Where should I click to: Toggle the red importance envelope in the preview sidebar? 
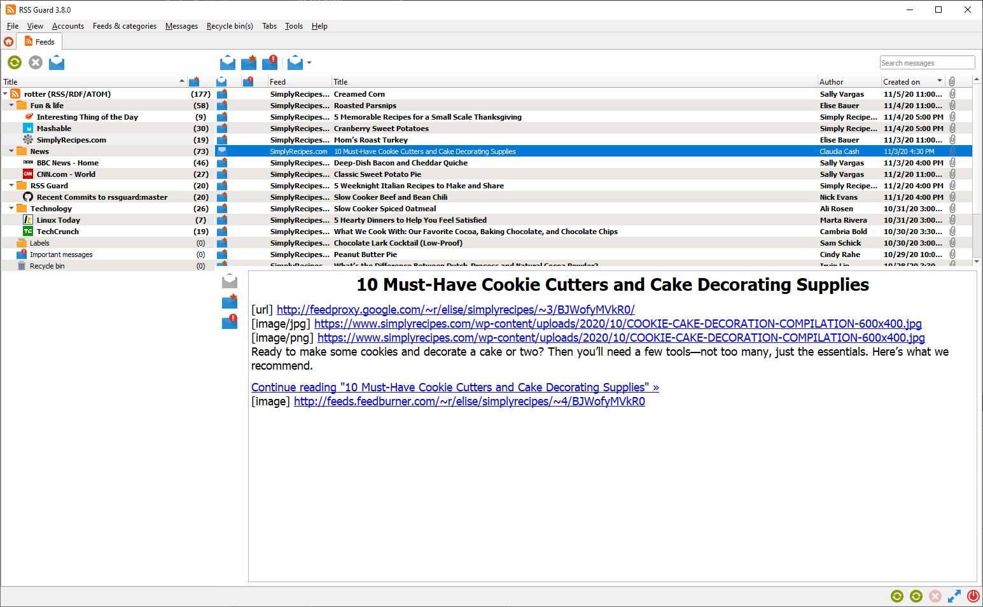tap(230, 322)
